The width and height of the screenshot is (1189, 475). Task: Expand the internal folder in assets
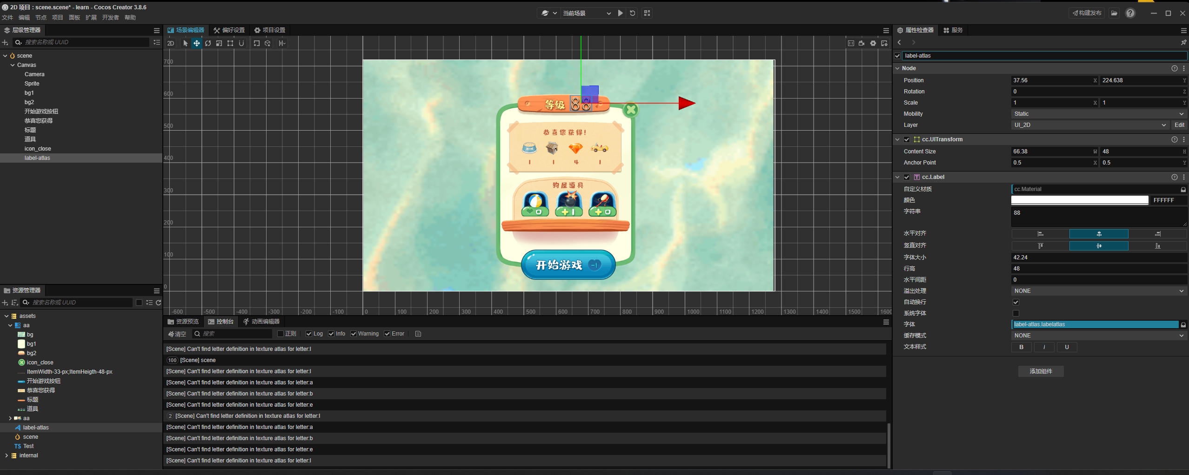(x=6, y=455)
